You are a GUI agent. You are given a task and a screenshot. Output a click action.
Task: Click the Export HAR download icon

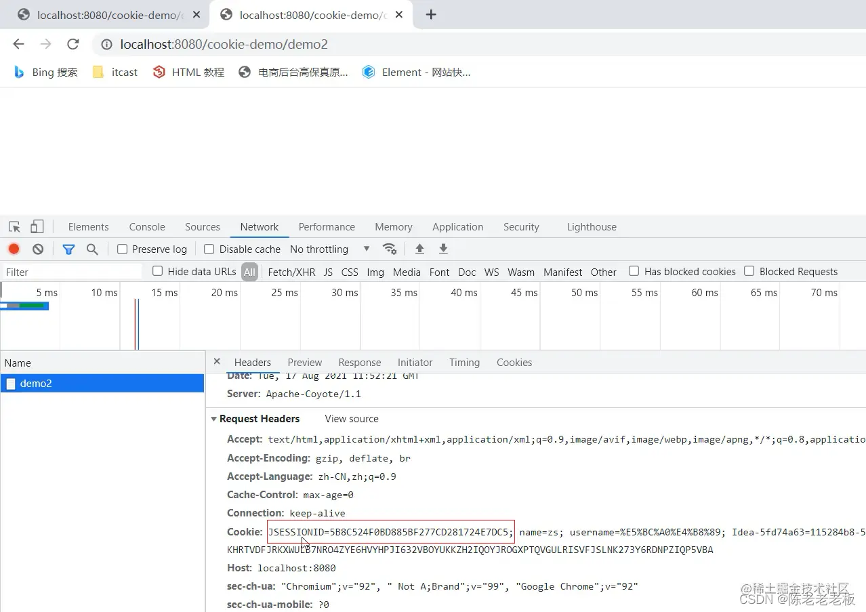pos(443,249)
